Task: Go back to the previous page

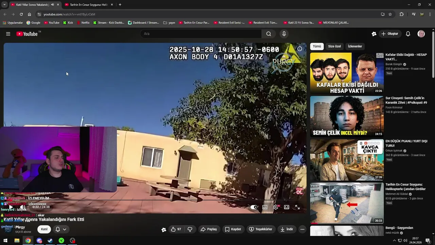Action: pos(5,14)
